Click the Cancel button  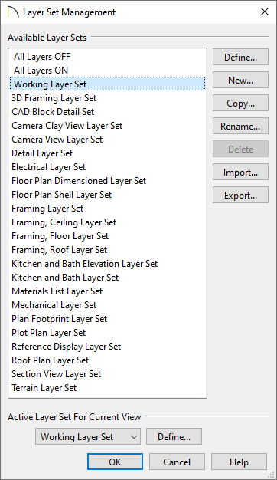coord(177,462)
